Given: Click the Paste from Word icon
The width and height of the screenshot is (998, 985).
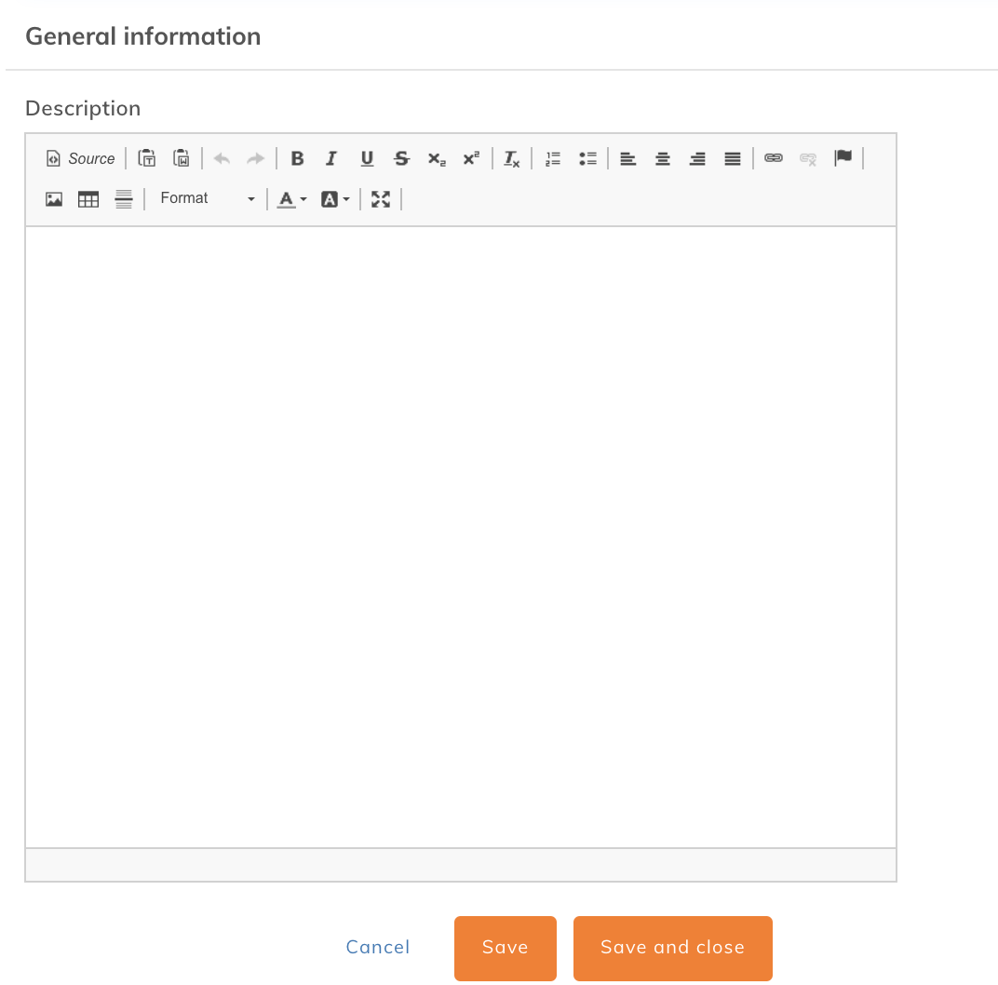Looking at the screenshot, I should coord(182,158).
